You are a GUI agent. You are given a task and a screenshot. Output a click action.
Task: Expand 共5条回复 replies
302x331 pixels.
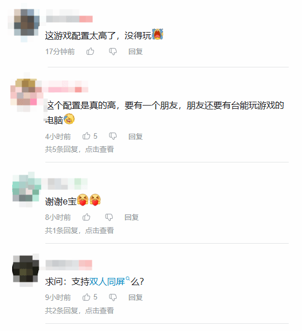pyautogui.click(x=80, y=149)
